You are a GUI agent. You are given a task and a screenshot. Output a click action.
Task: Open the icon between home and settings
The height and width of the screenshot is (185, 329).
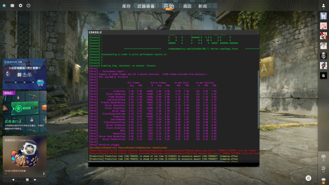[x=13, y=6]
